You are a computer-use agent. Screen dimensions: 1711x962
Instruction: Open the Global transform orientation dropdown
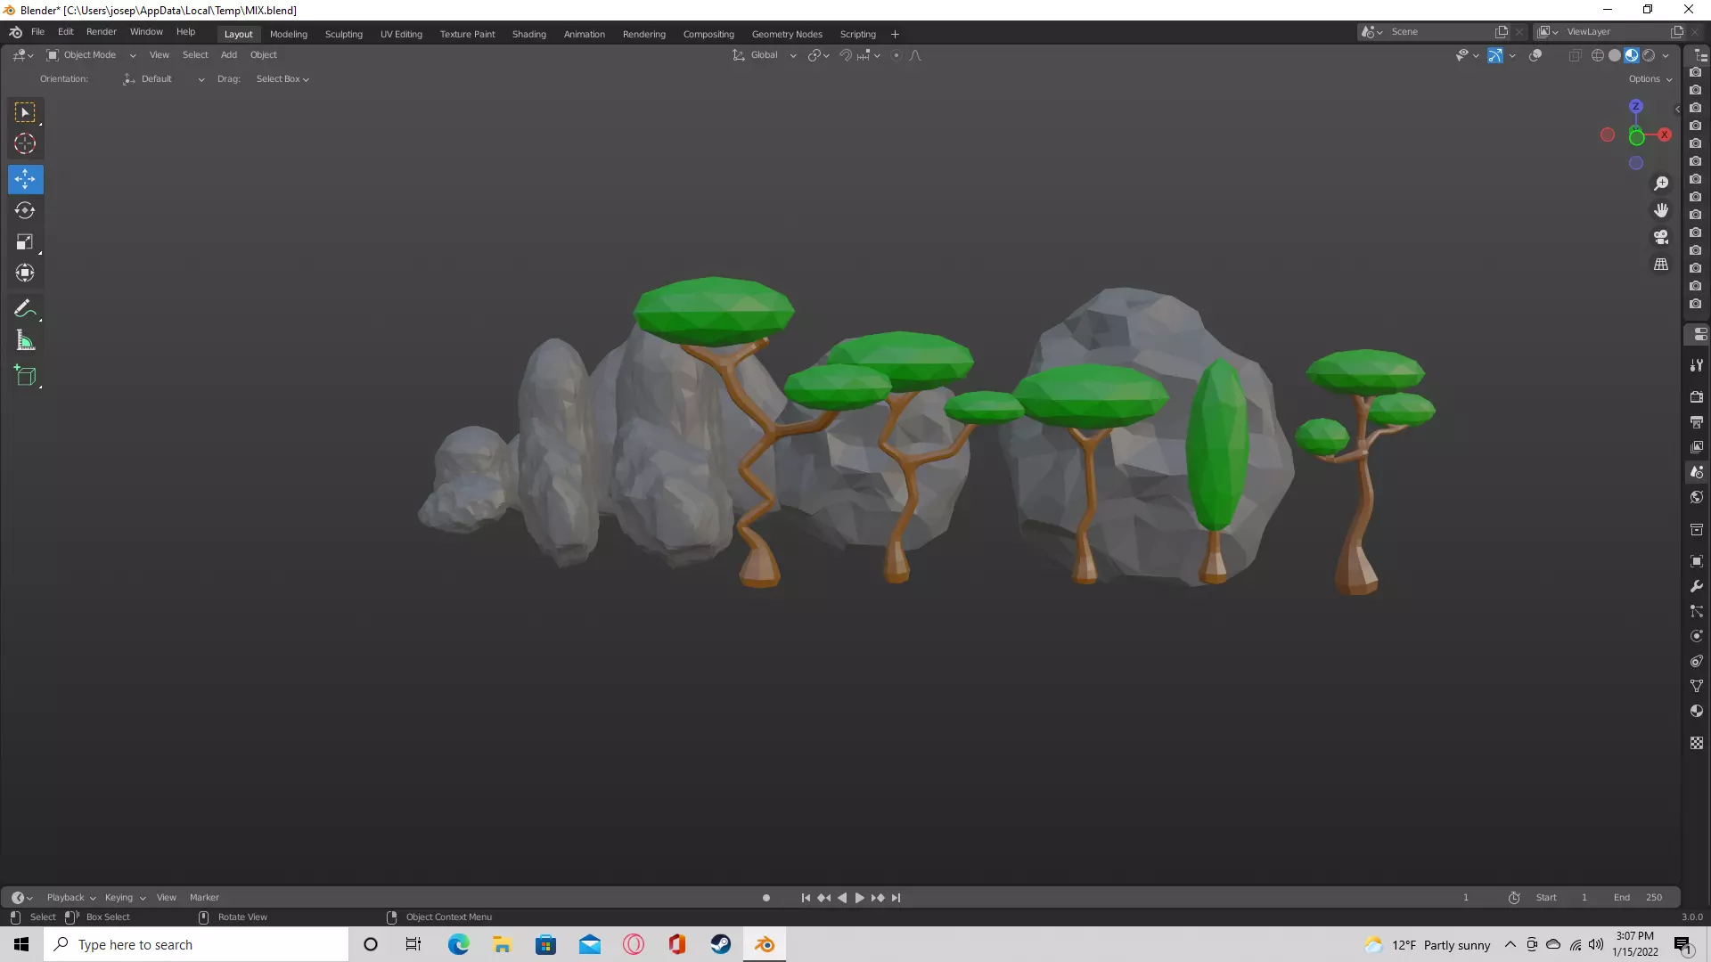click(x=765, y=55)
